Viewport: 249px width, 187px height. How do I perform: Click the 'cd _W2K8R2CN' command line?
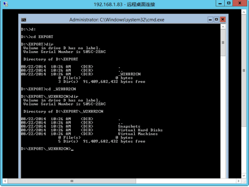coord(49,89)
